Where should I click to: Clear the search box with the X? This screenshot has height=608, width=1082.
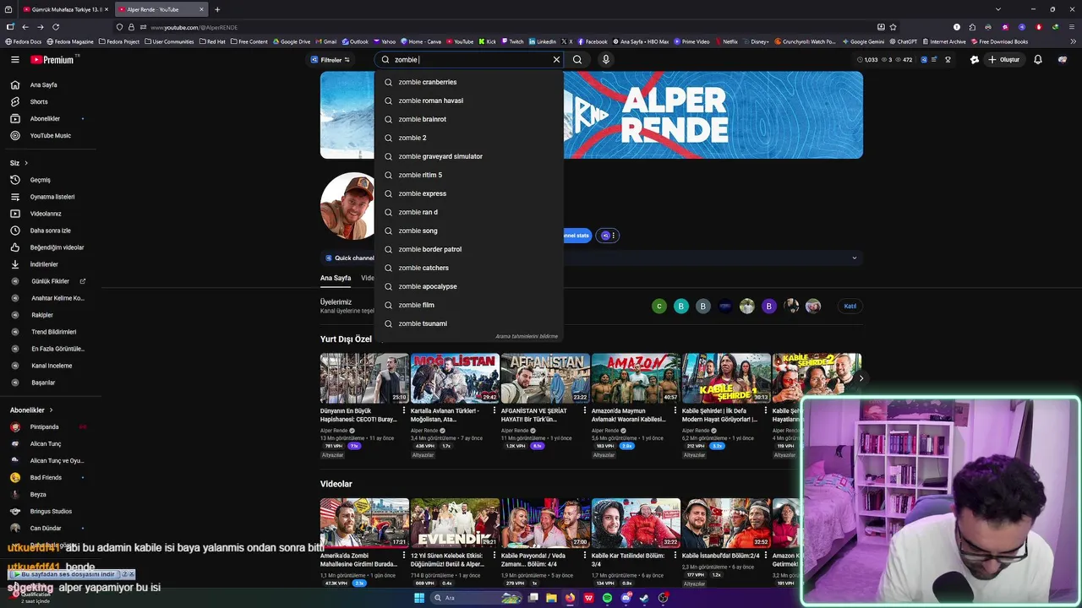pyautogui.click(x=556, y=60)
